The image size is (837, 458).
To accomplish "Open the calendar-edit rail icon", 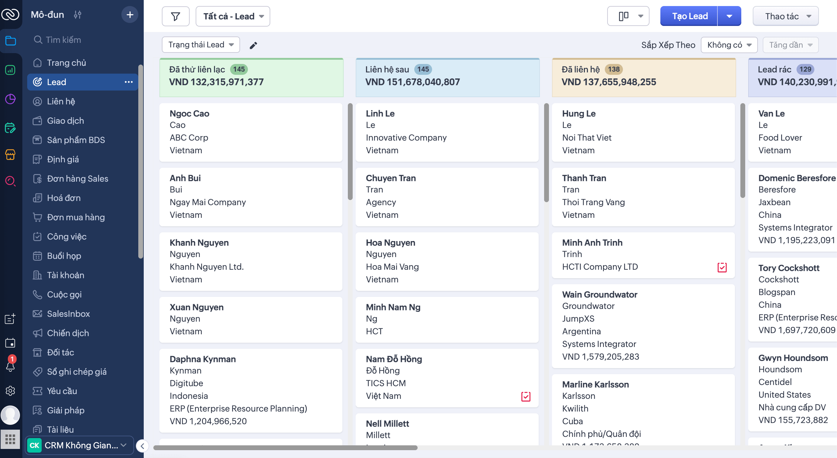I will click(x=10, y=128).
